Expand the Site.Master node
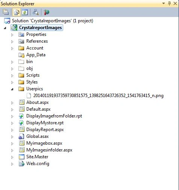This screenshot has height=190, width=179. click(x=12, y=157)
